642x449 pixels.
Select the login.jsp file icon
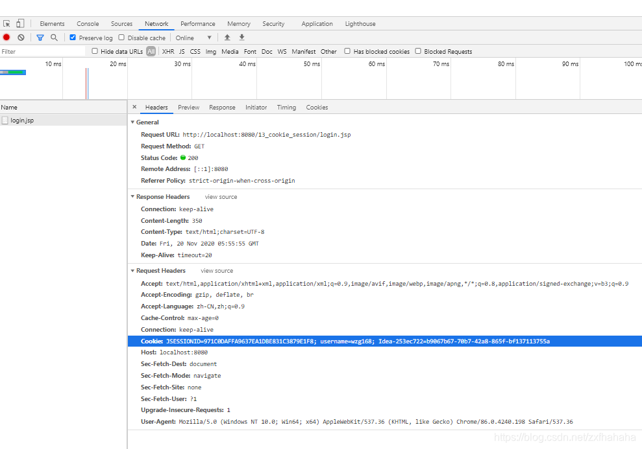coord(5,120)
